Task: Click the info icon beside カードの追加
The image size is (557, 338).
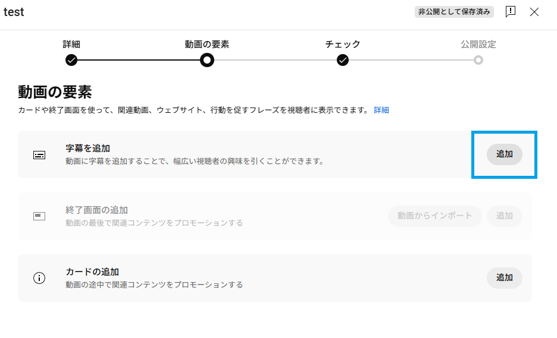Action: point(39,278)
